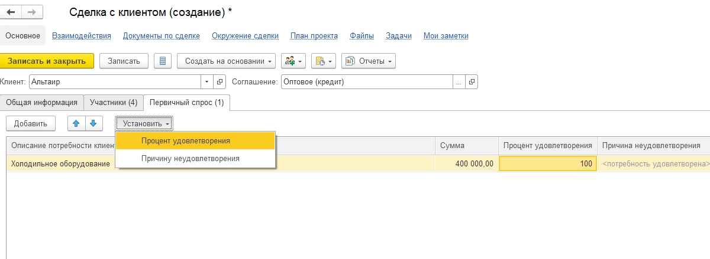710x259 pixels.
Task: Expand the Клиент dropdown arrow
Action: tap(206, 82)
